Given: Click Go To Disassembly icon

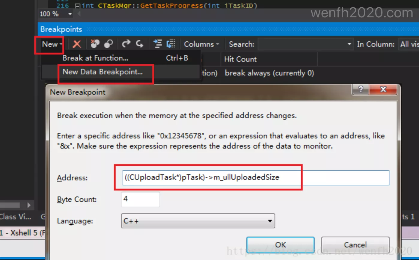Looking at the screenshot, I should 171,44.
